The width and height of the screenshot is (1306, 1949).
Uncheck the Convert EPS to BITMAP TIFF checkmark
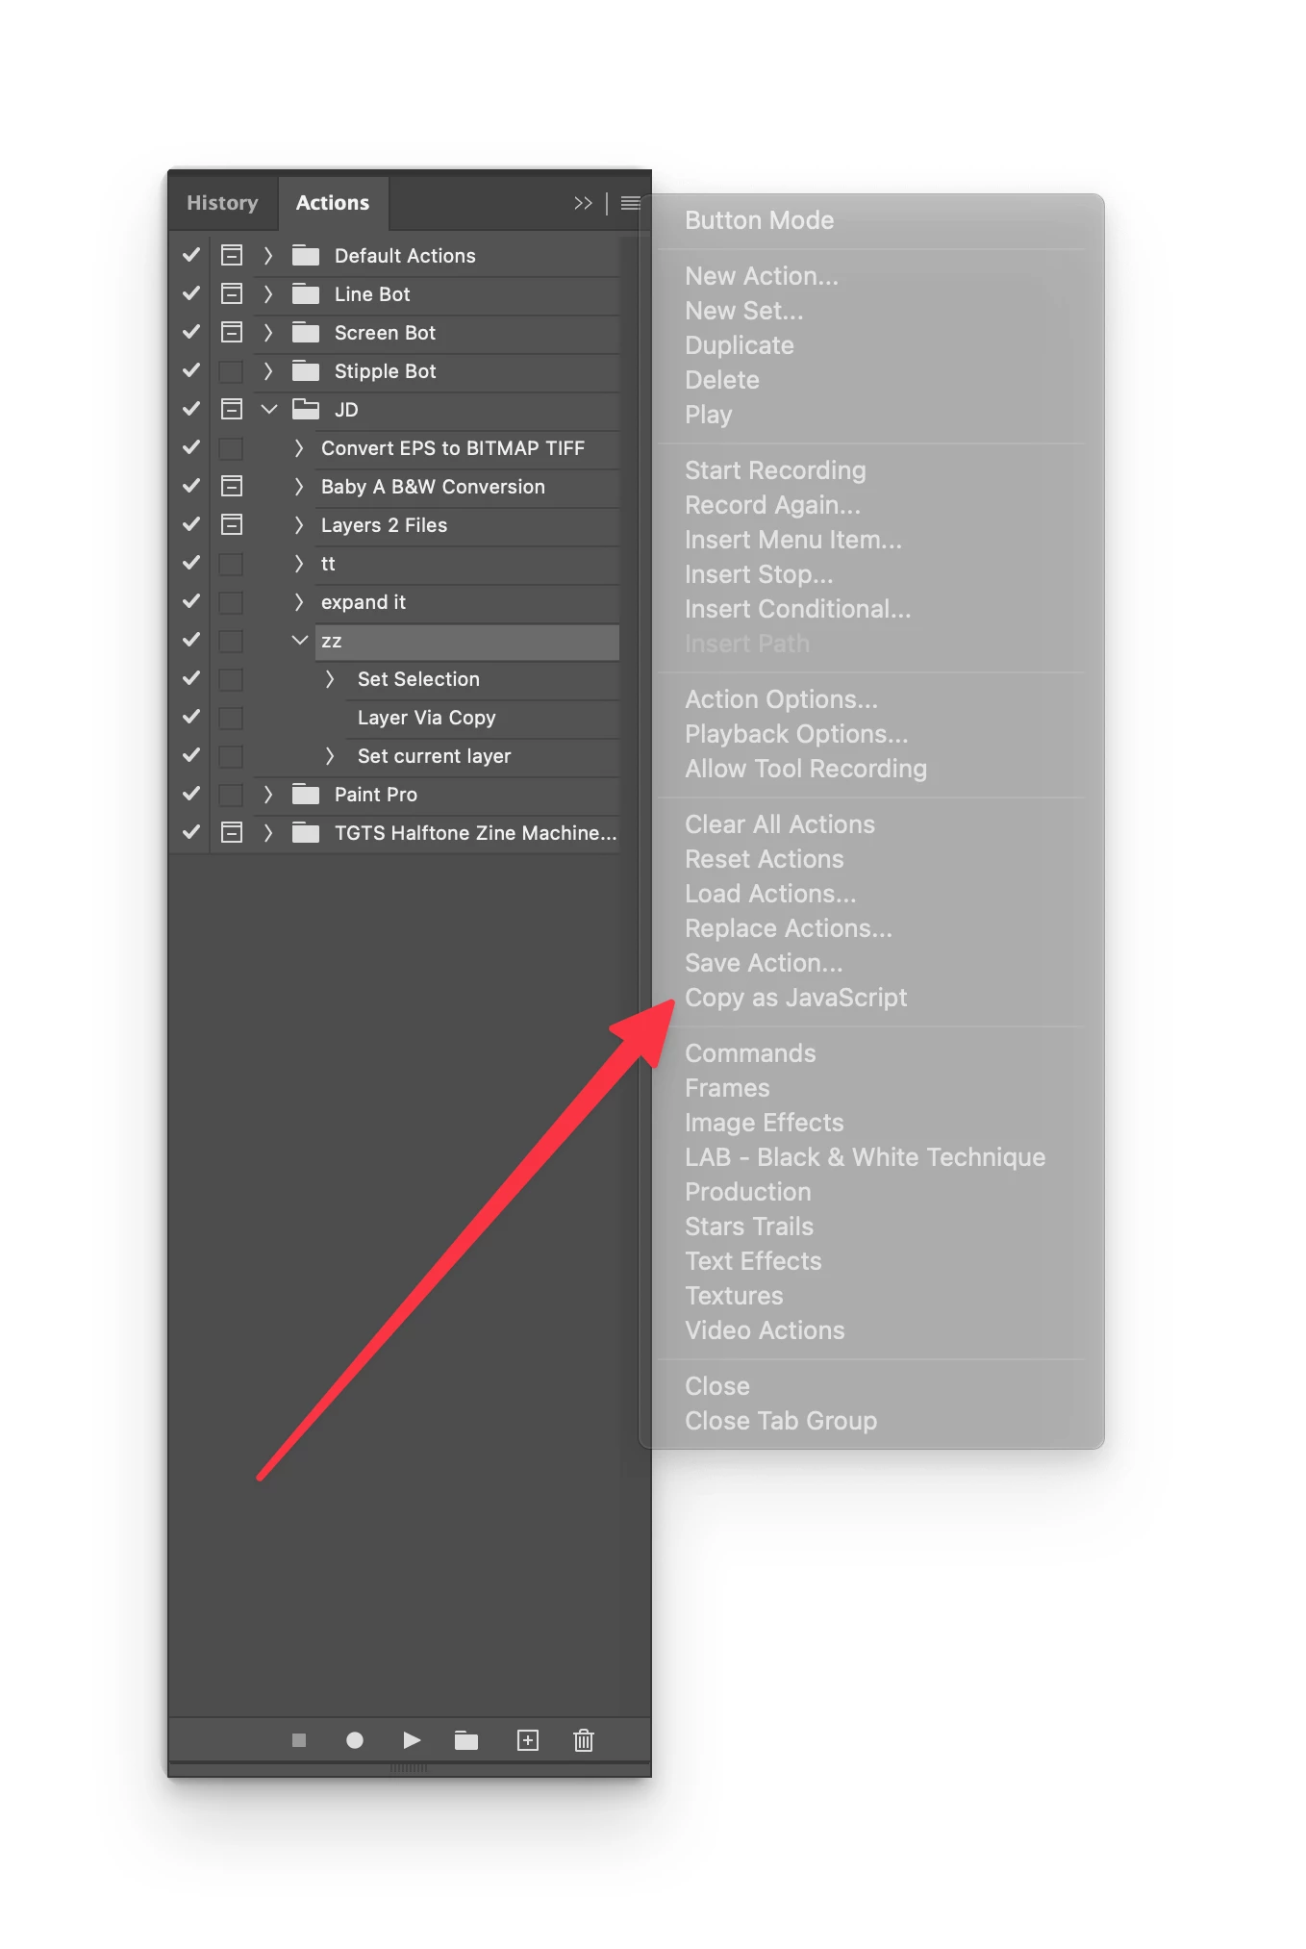coord(191,447)
